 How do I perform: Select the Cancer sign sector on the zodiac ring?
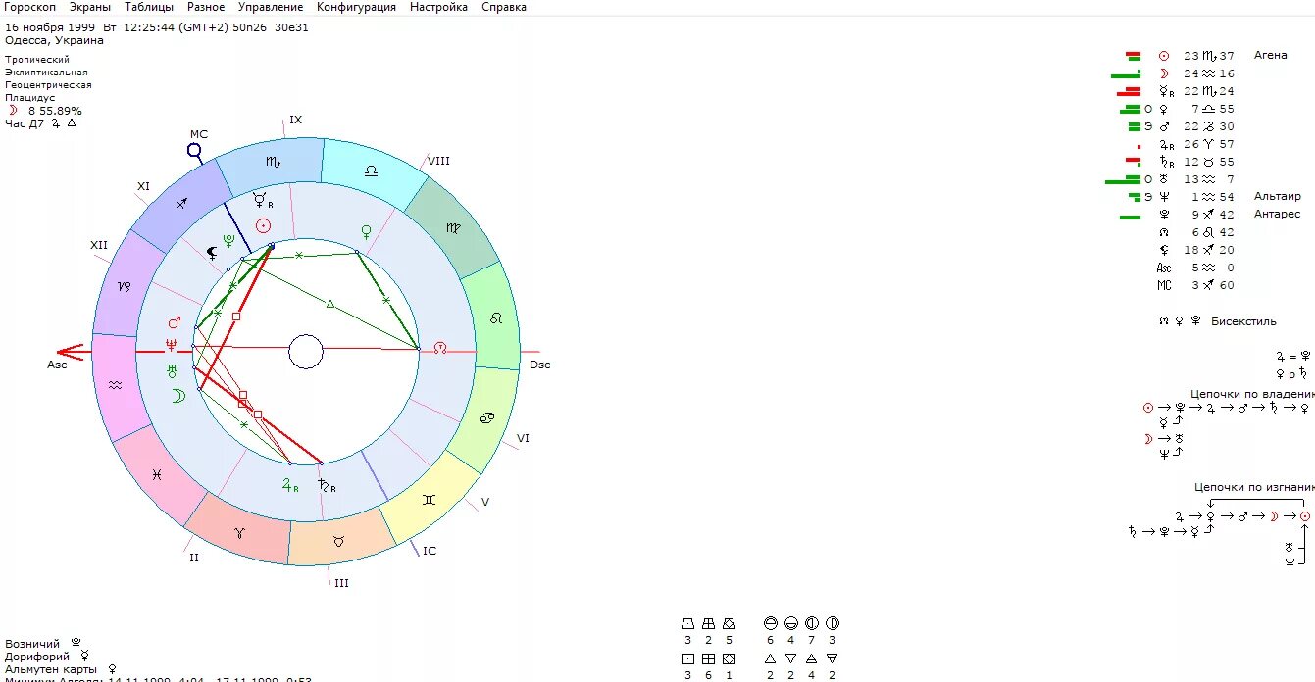[486, 418]
